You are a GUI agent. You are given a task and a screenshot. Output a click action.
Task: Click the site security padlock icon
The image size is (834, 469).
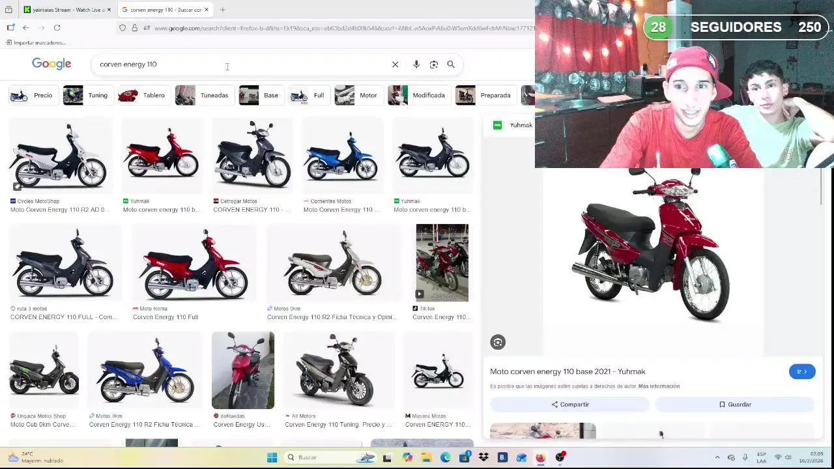(x=135, y=28)
